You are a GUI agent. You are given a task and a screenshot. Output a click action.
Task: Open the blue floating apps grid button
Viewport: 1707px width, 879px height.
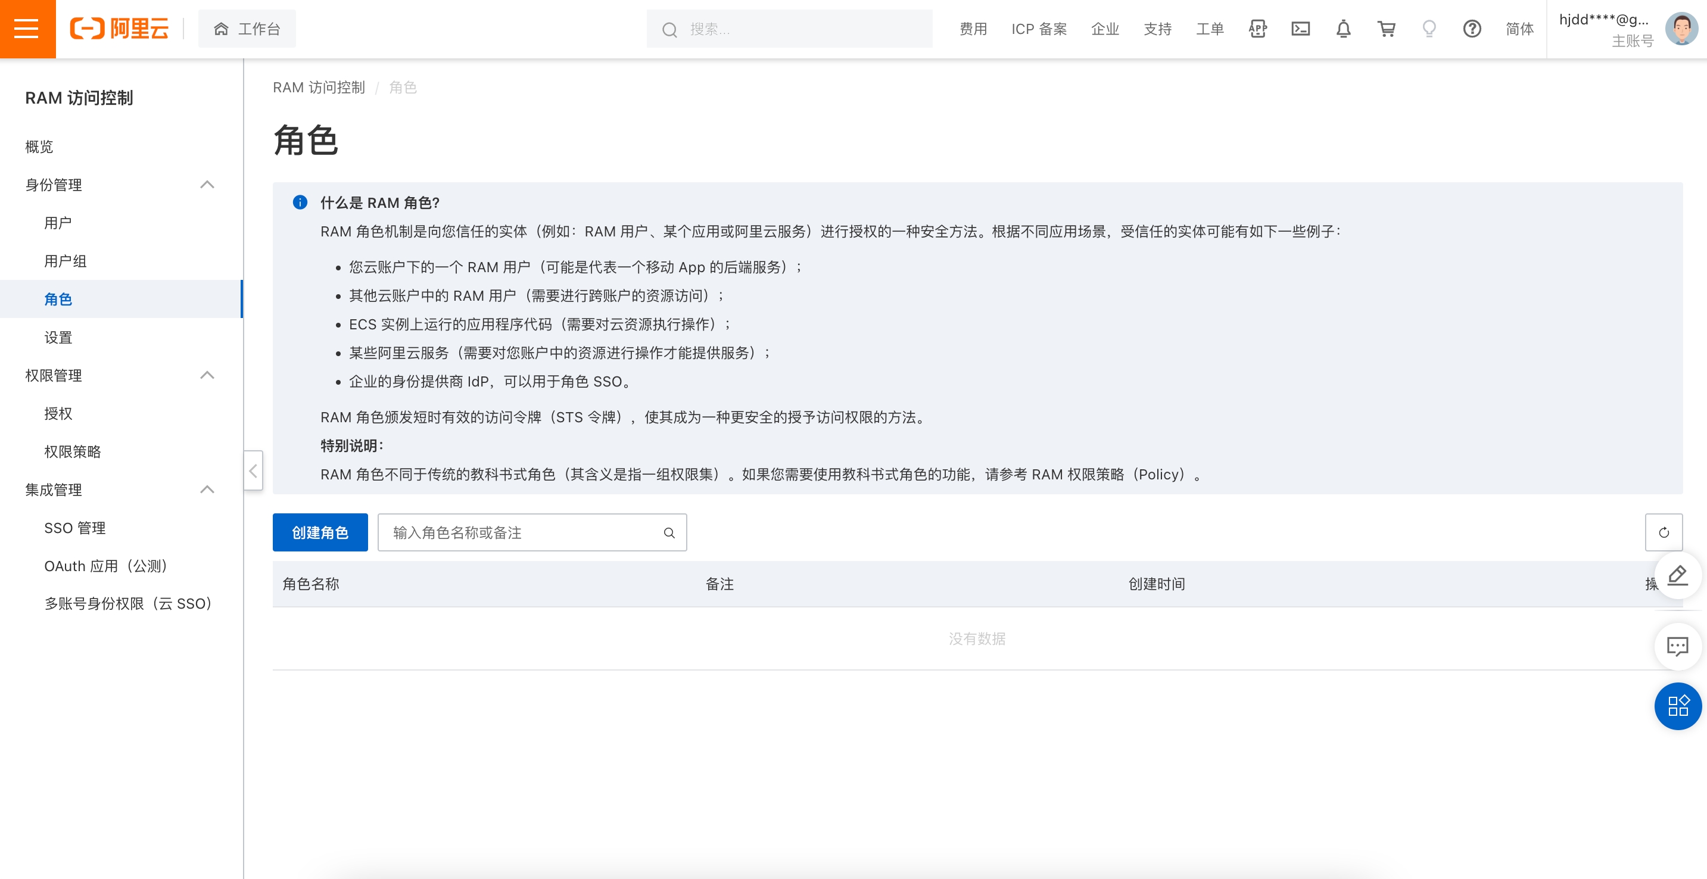[1678, 706]
